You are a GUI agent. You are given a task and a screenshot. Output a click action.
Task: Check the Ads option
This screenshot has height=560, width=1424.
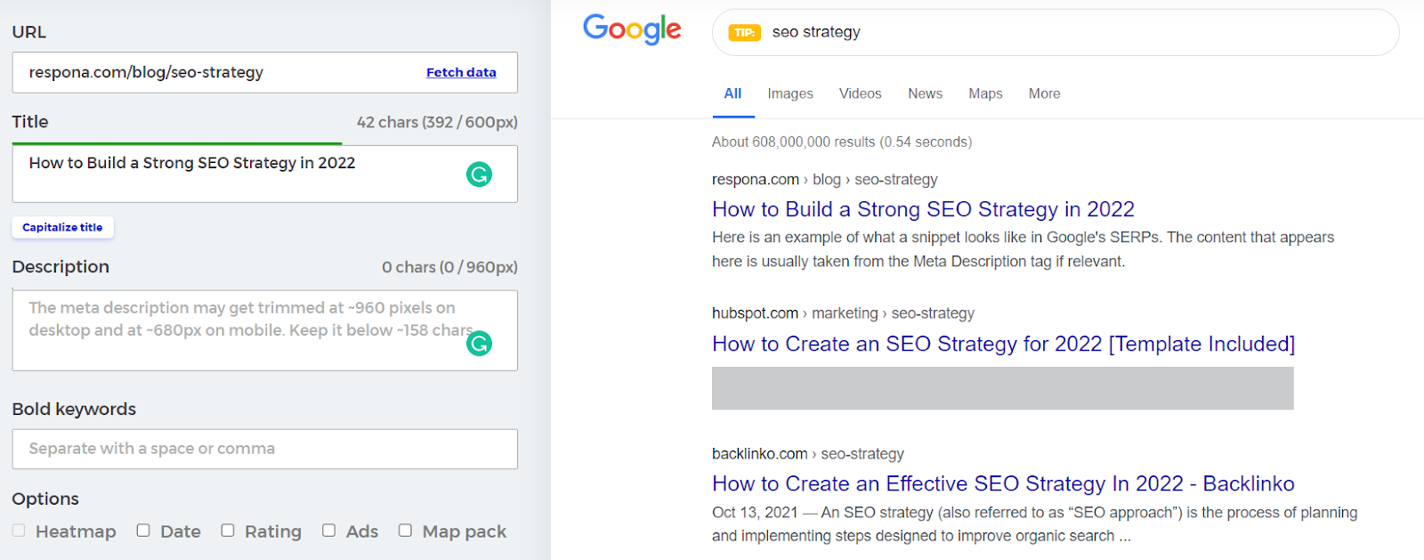(x=329, y=531)
